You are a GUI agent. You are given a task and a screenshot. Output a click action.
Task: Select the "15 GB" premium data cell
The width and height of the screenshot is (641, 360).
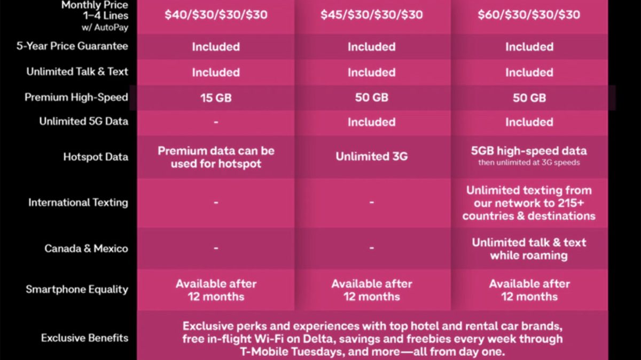click(x=215, y=98)
